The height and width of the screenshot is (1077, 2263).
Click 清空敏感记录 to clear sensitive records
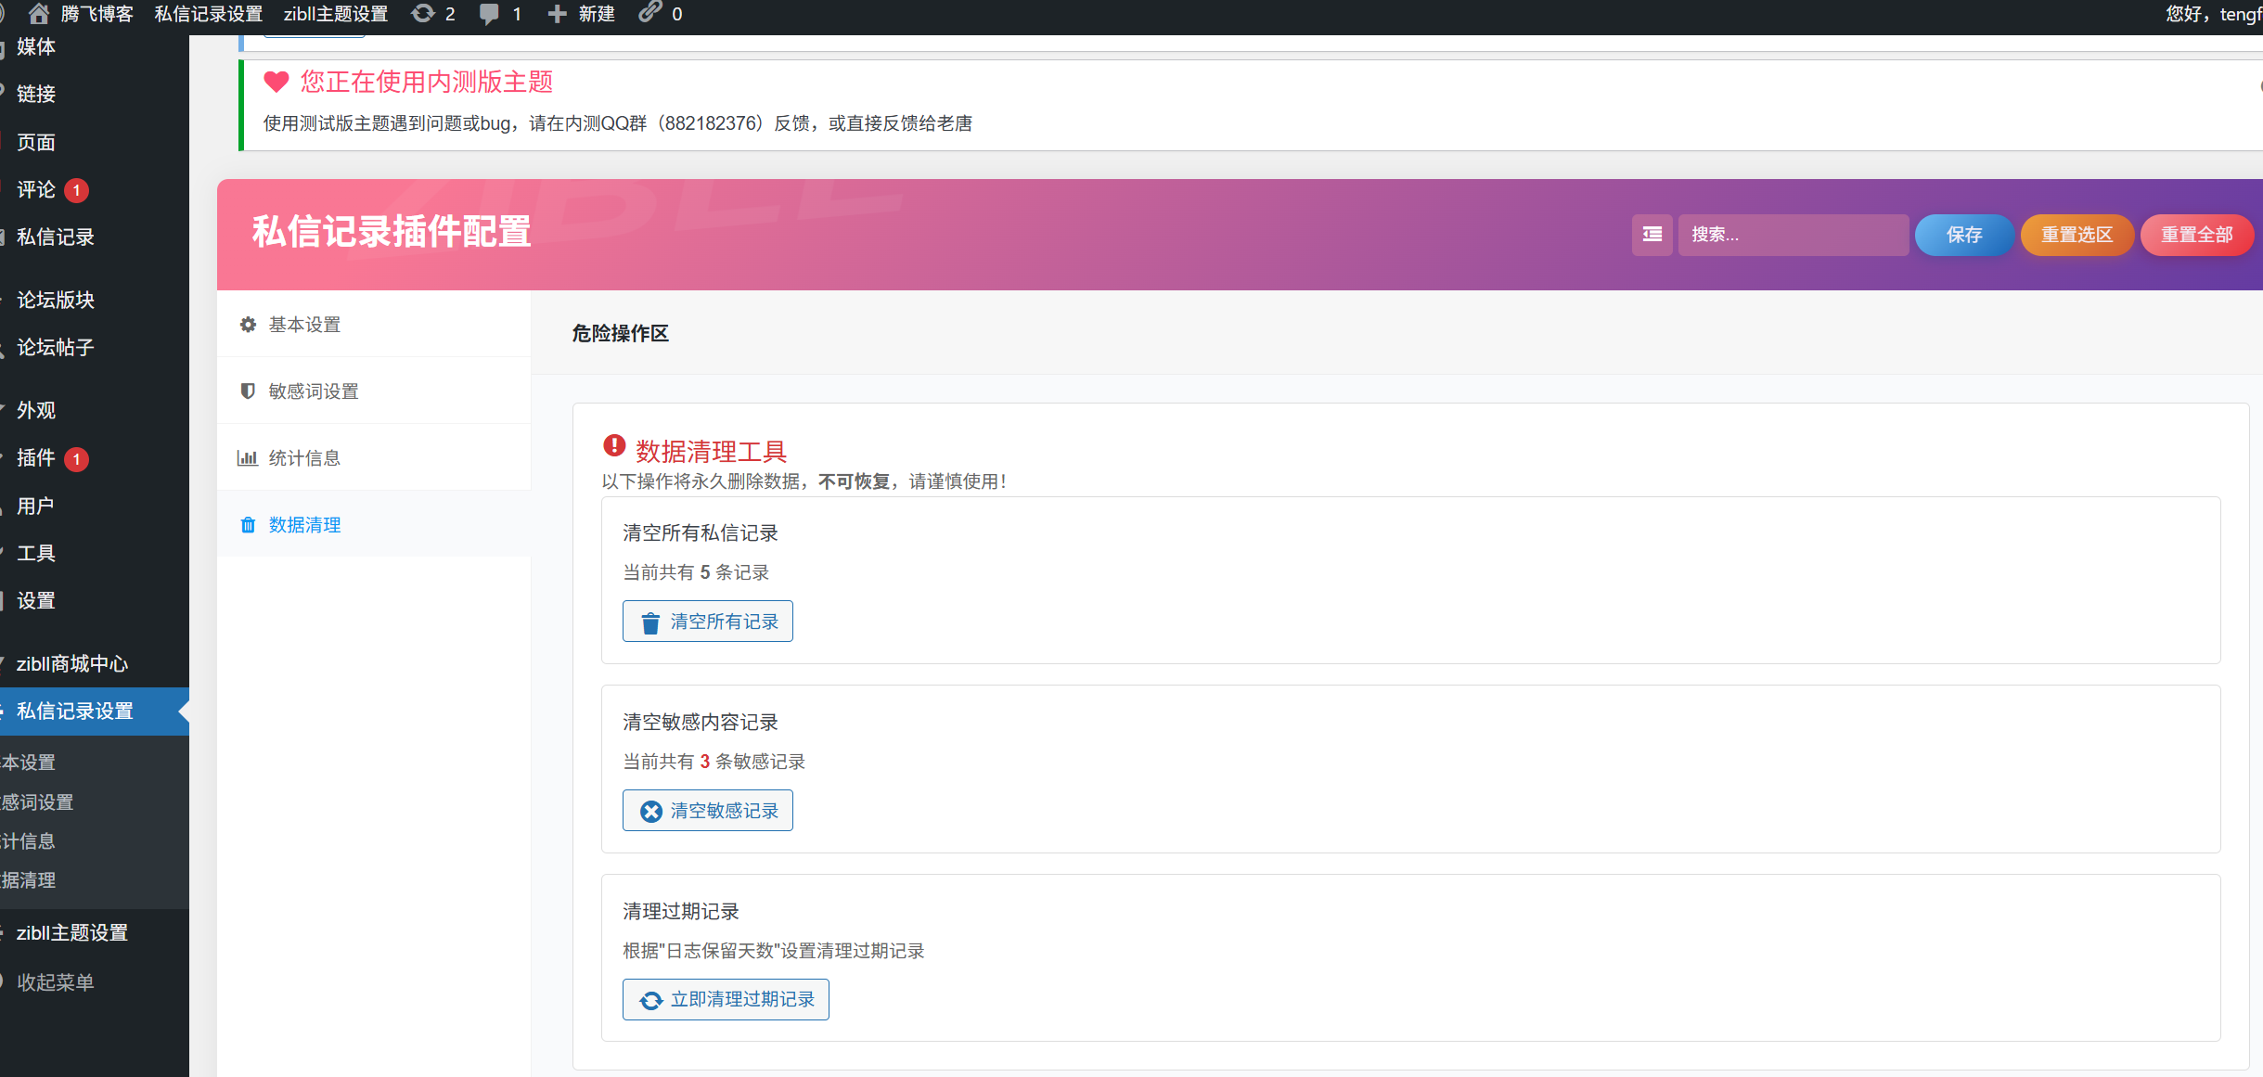[707, 810]
